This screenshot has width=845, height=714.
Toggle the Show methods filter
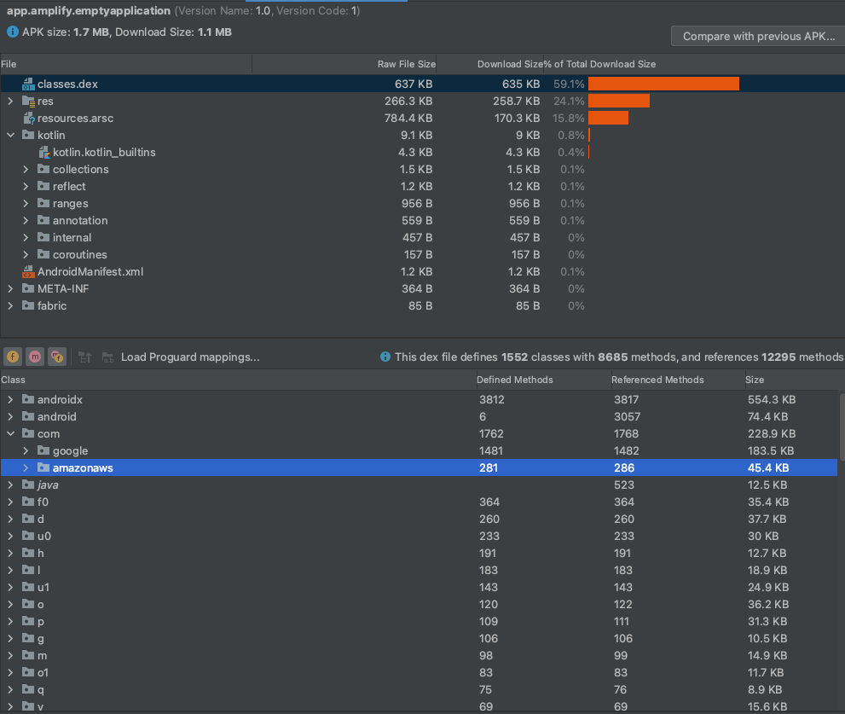tap(35, 357)
